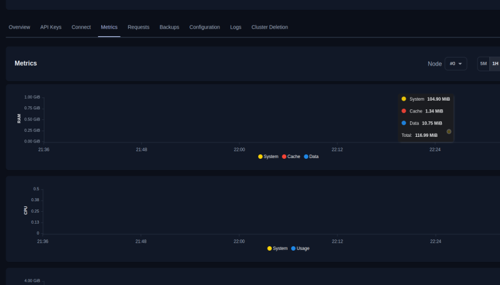This screenshot has width=500, height=285.
Task: Select the Metrics tab
Action: (x=109, y=27)
